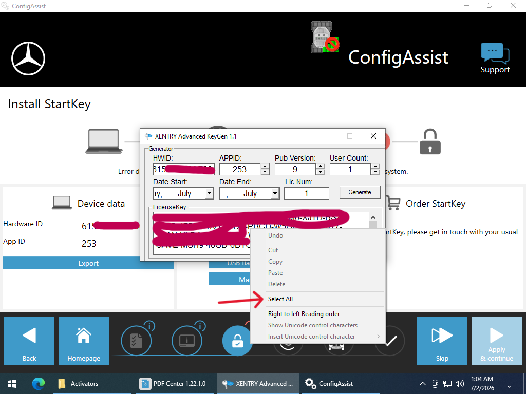The height and width of the screenshot is (394, 526).
Task: Click the Lic Num input field
Action: click(x=307, y=193)
